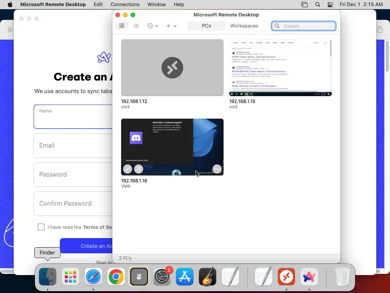Switch to grid view of PCs
Viewport: 390px width, 293px height.
pyautogui.click(x=122, y=26)
